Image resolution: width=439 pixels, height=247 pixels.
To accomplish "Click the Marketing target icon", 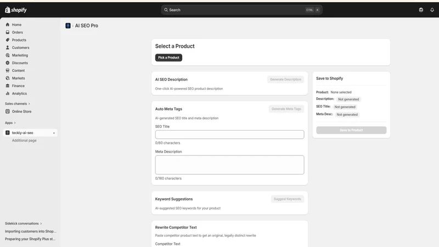I will pyautogui.click(x=8, y=55).
